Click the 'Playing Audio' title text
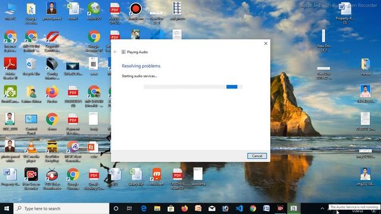 138,52
